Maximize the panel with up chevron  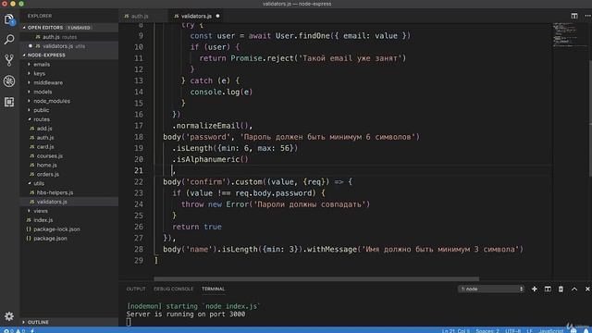point(574,289)
